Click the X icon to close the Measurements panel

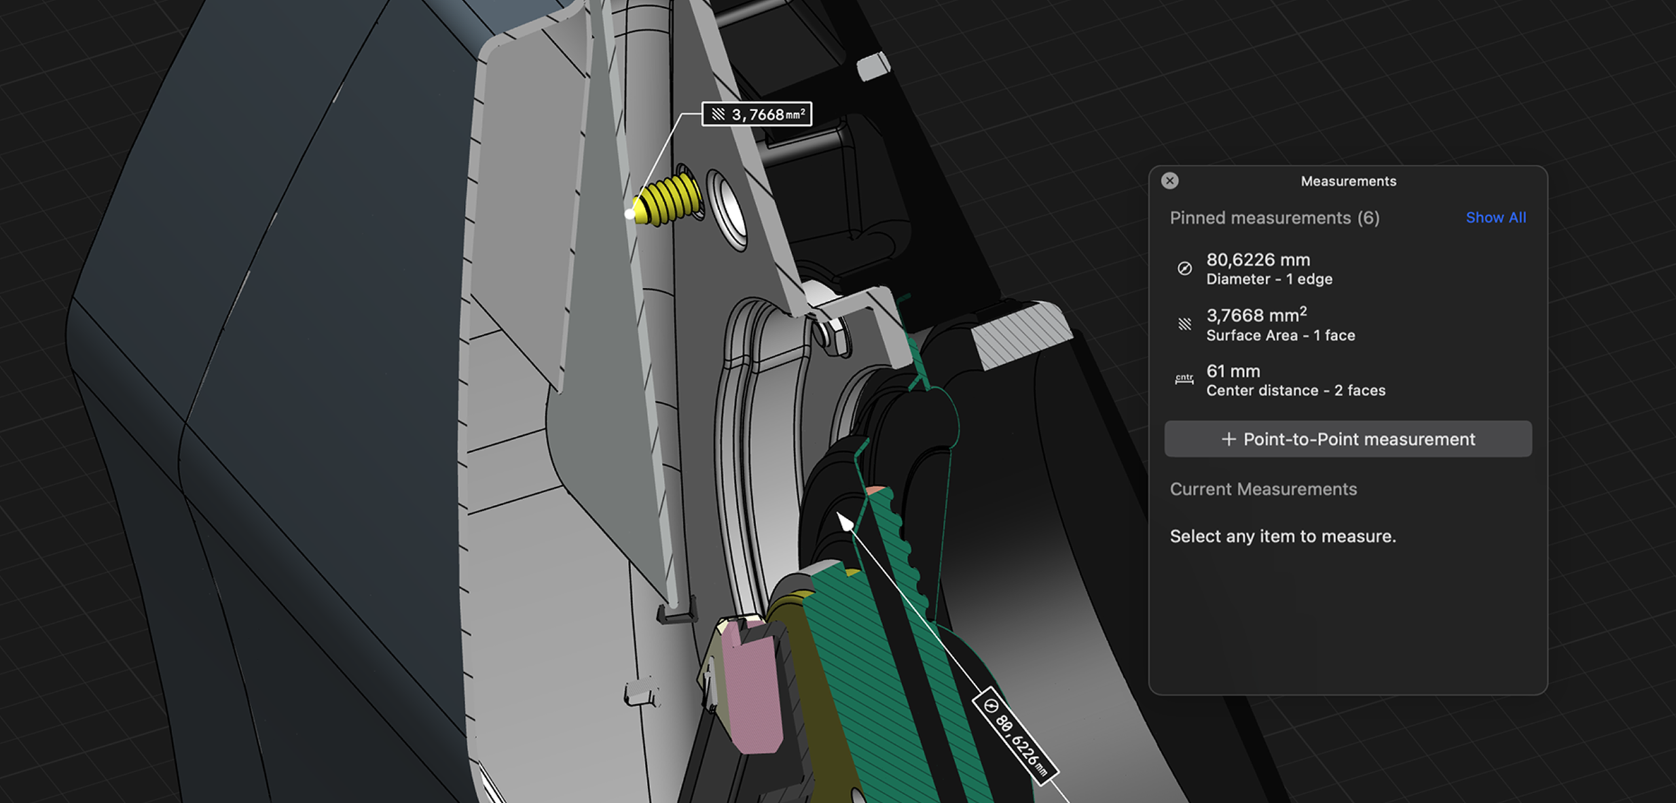(1169, 180)
